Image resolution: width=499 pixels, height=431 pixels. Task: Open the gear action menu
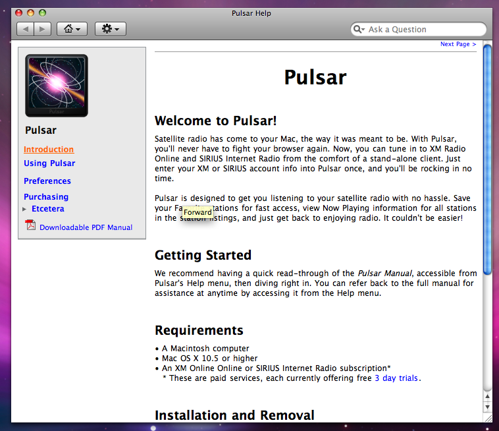[111, 29]
